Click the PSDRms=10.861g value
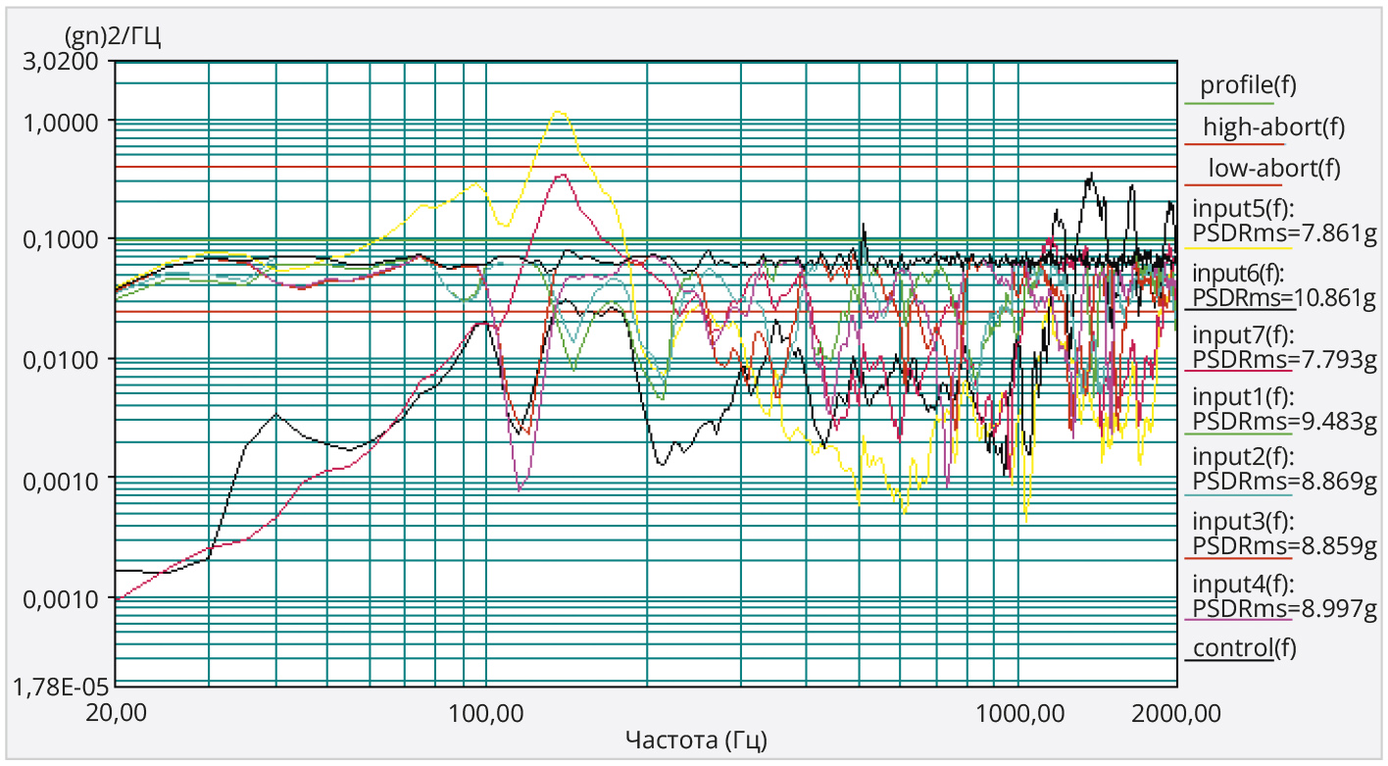 coord(1284,297)
